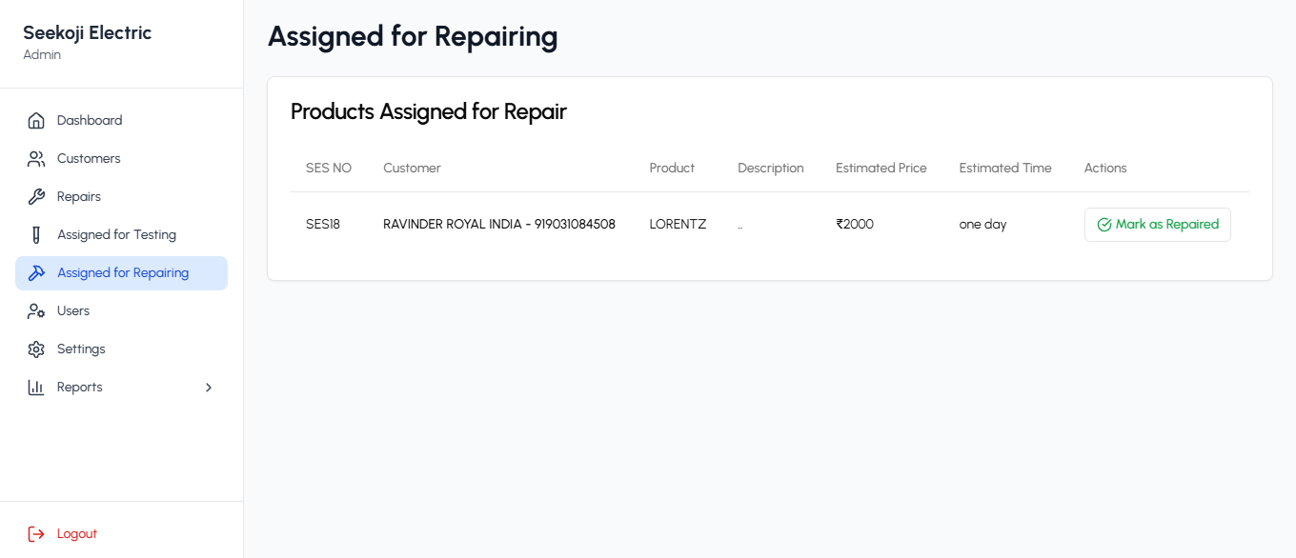This screenshot has height=558, width=1296.
Task: Click the checkmark icon in Mark as Repaired
Action: click(x=1104, y=225)
